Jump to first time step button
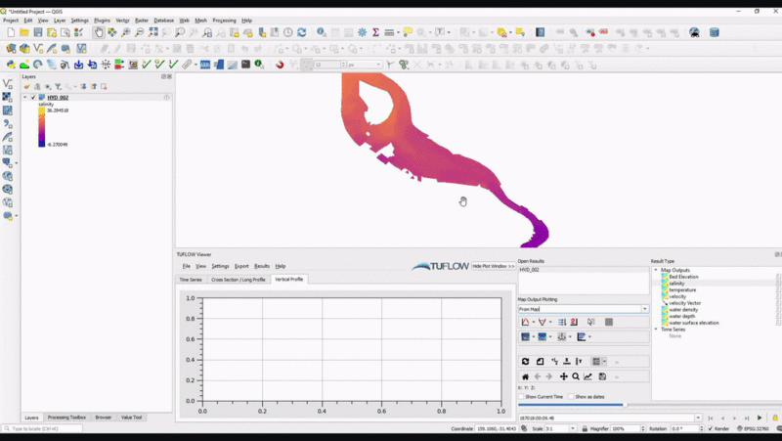Viewport: 782px width, 441px height. pos(711,419)
